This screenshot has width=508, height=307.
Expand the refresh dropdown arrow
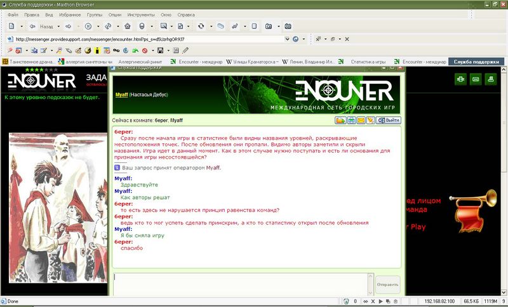[211, 26]
